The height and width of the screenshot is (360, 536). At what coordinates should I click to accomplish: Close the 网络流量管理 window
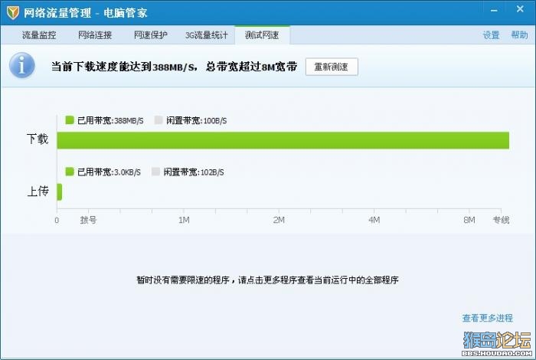[520, 9]
